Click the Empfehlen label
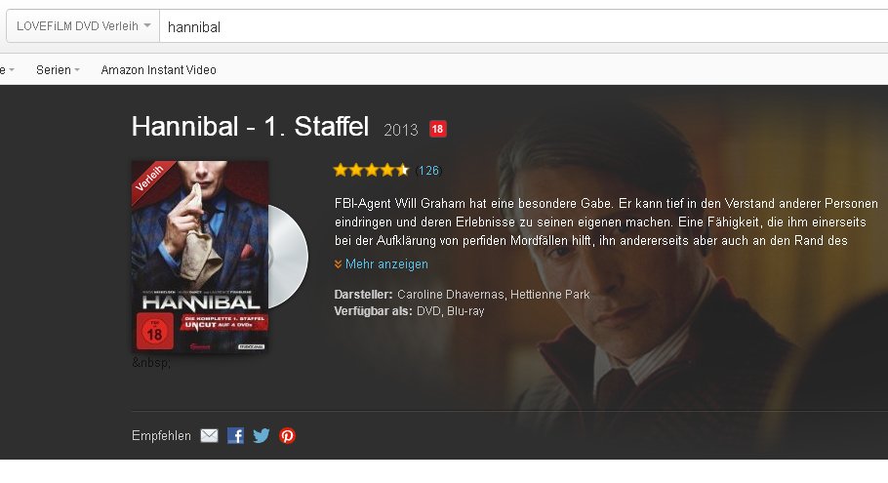 point(161,435)
